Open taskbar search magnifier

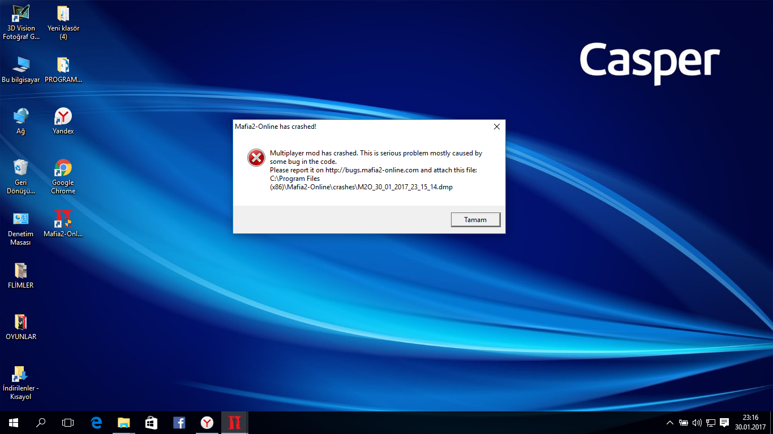(x=41, y=423)
